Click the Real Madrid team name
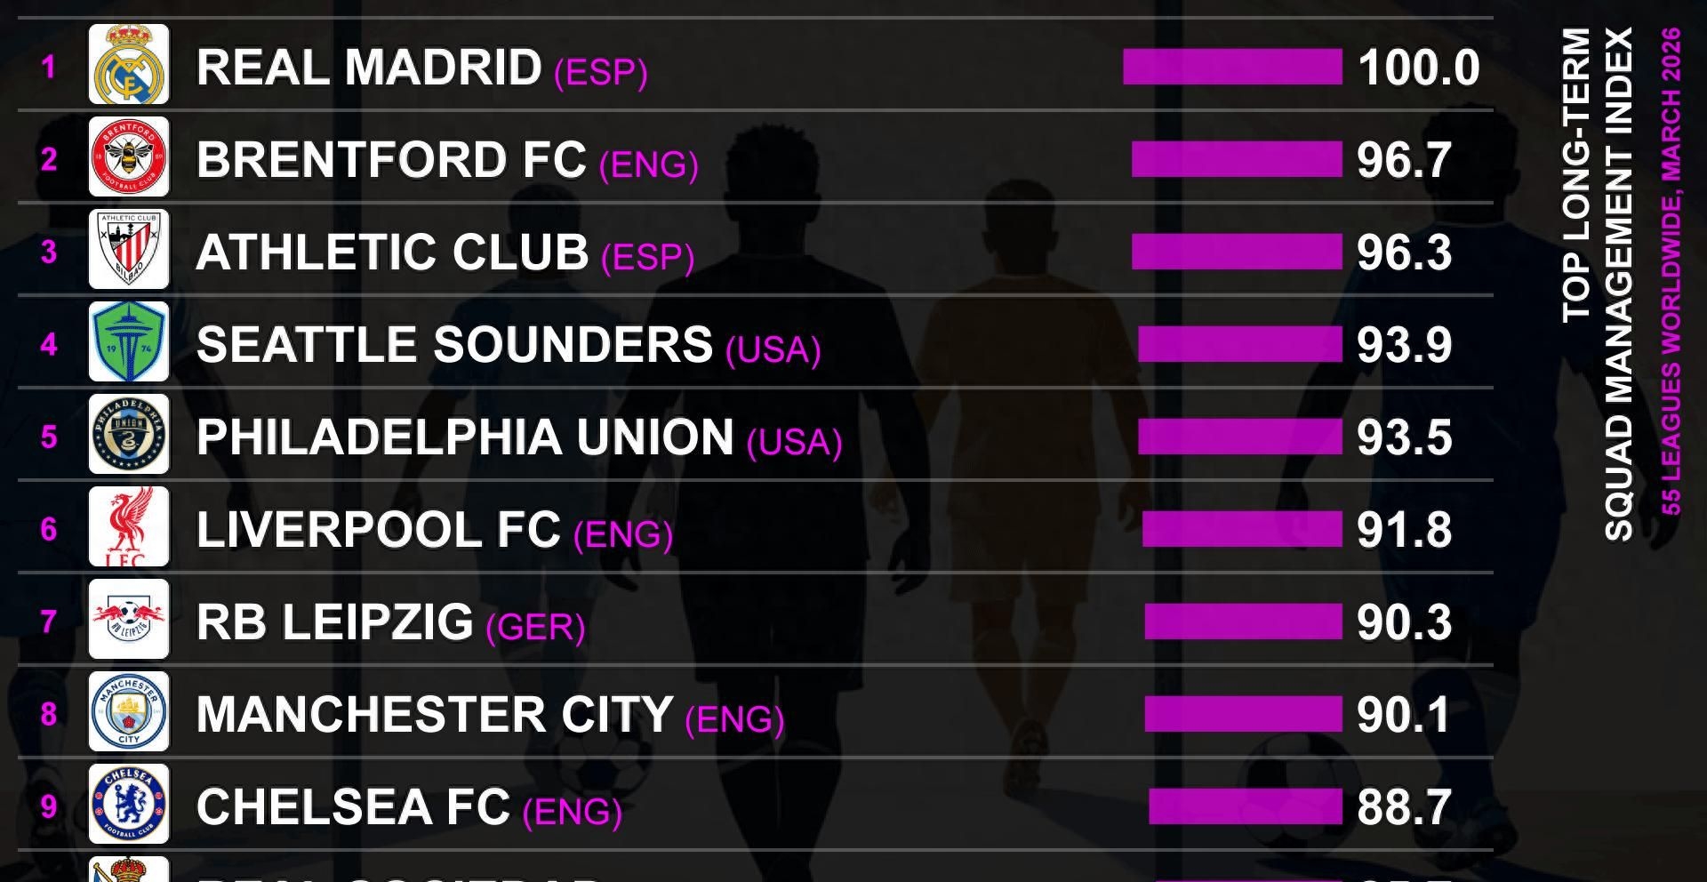 (x=368, y=68)
